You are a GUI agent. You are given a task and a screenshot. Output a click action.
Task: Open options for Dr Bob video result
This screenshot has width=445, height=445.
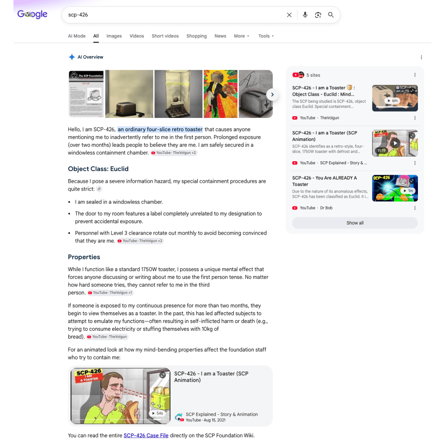tap(415, 208)
